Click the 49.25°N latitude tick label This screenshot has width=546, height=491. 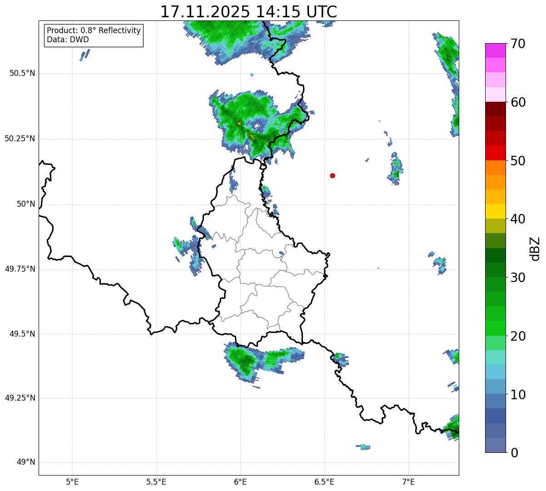20,398
